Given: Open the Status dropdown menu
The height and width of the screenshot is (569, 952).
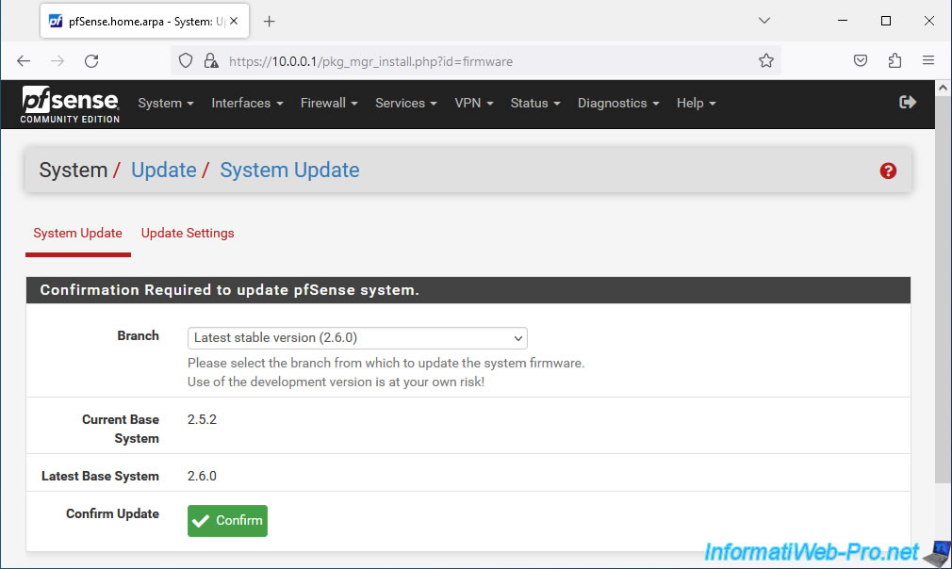Looking at the screenshot, I should coord(534,103).
